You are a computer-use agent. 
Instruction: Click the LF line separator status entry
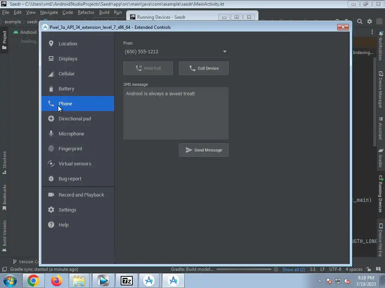pyautogui.click(x=323, y=269)
